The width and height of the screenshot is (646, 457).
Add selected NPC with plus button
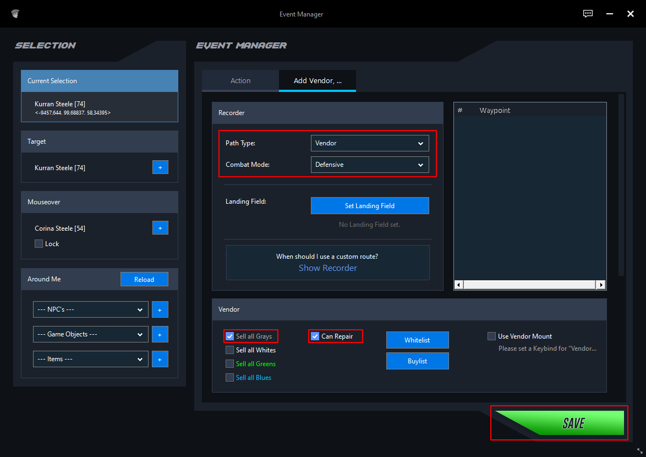point(160,310)
